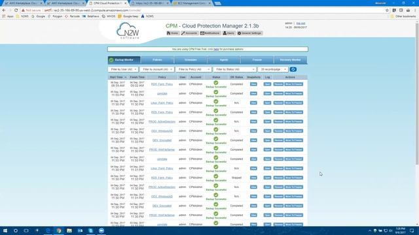Switch to the Schedules tab
This screenshot has height=235, width=419.
191,60
